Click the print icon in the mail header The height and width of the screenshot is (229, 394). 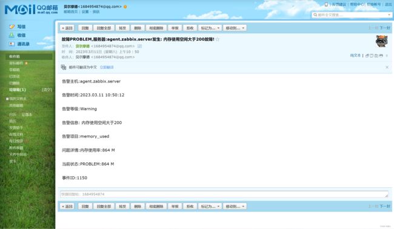point(381,56)
